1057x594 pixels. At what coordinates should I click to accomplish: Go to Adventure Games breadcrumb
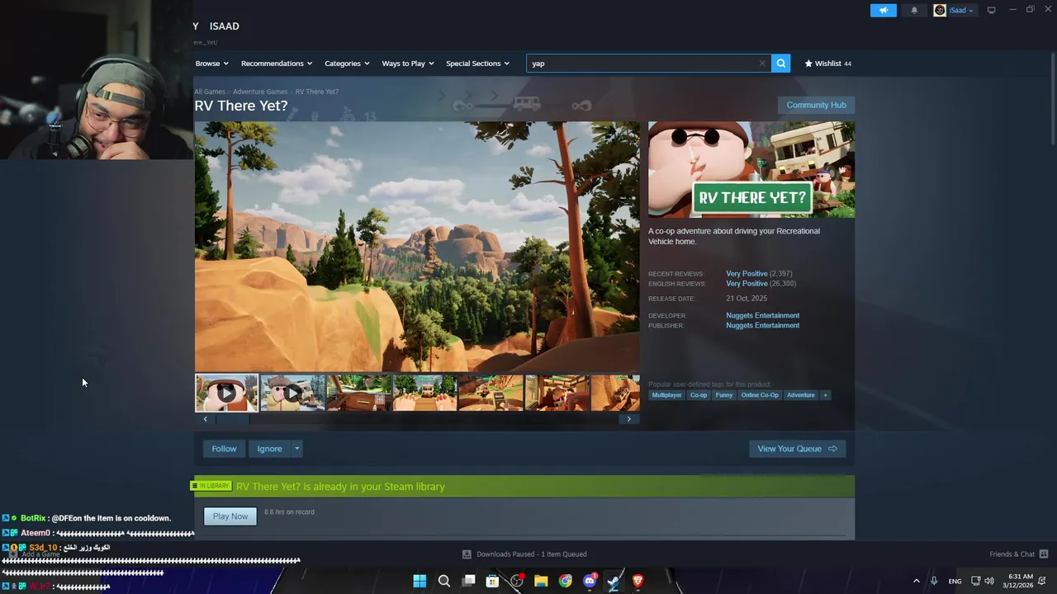point(260,92)
